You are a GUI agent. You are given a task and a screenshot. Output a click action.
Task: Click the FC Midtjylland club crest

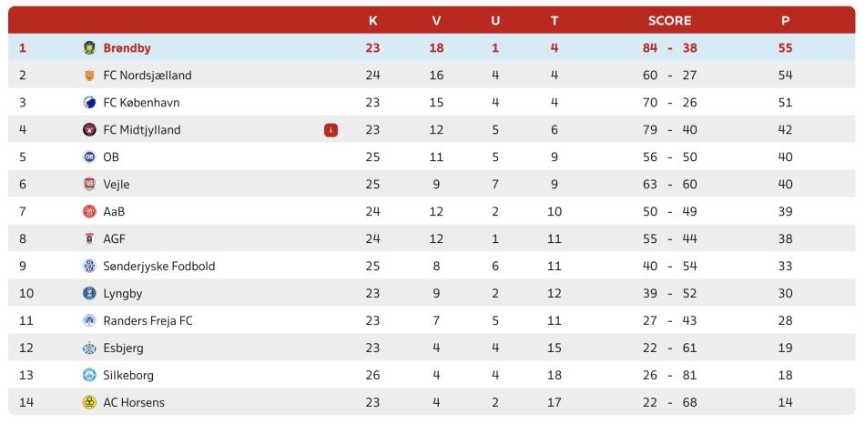[89, 130]
